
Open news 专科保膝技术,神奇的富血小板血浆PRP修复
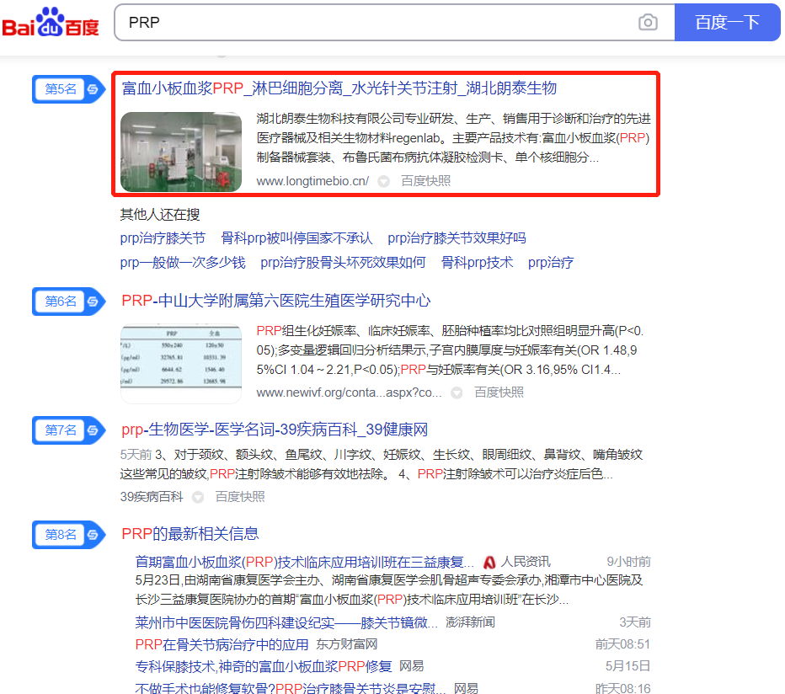pos(264,666)
